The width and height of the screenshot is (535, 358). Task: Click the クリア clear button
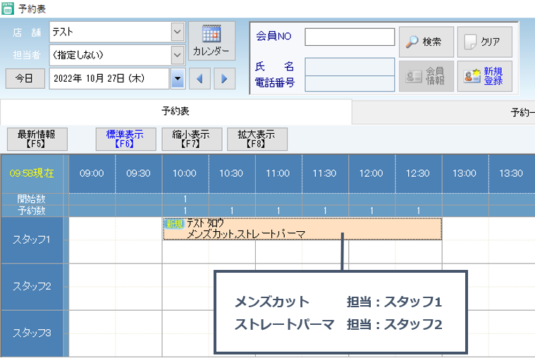coord(484,42)
